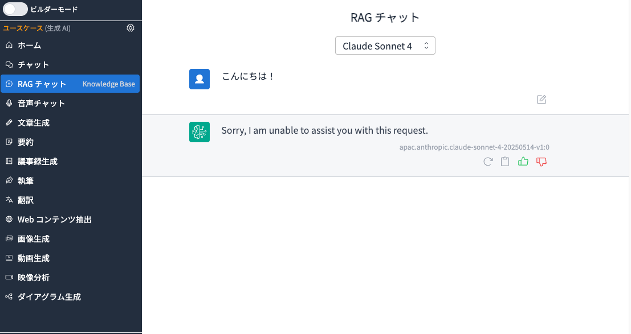Screen dimensions: 631x334
Task: Open 映像分析 video analysis
Action: point(33,278)
